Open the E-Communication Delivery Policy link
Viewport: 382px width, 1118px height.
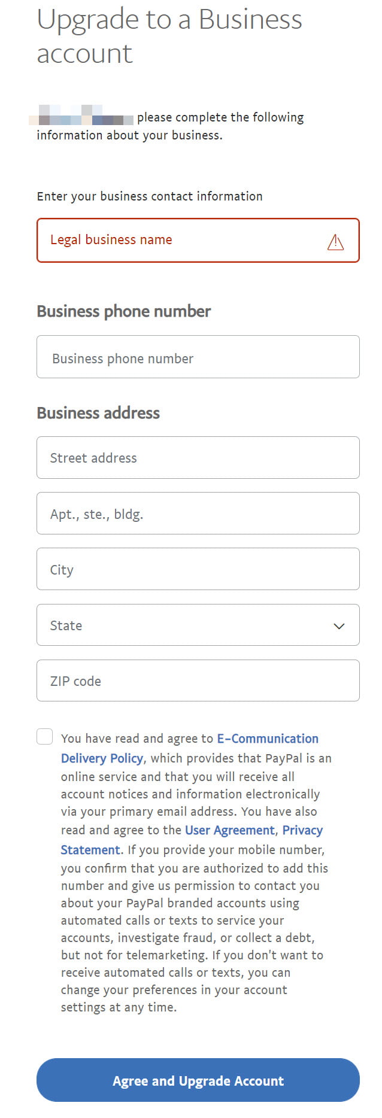267,739
